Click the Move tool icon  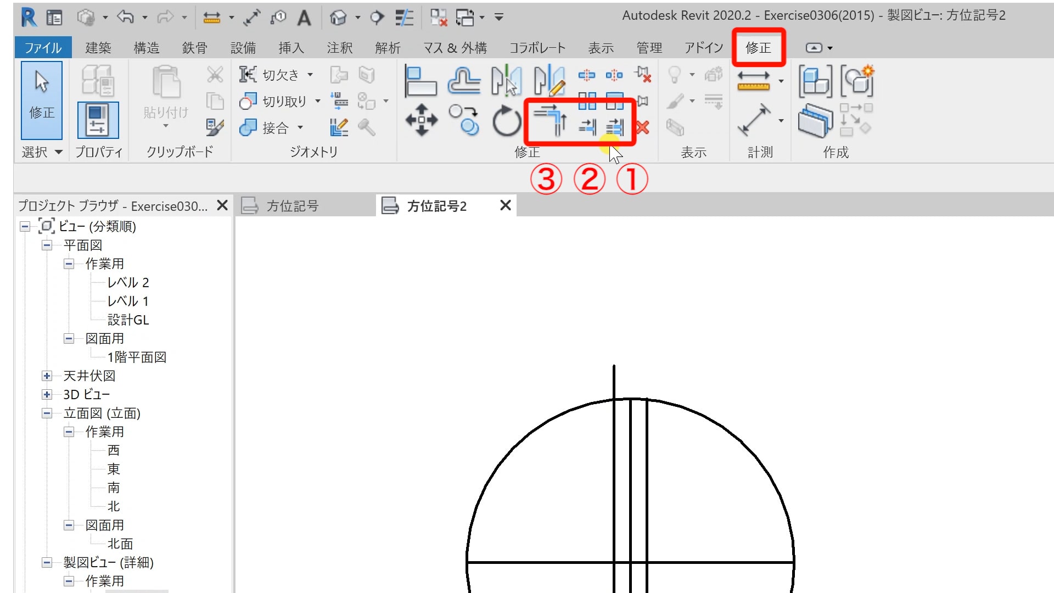pyautogui.click(x=421, y=120)
